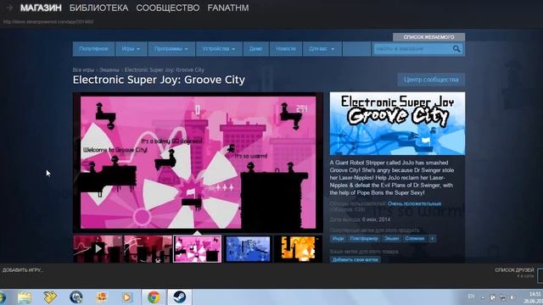Image resolution: width=543 pixels, height=305 pixels.
Task: Open the network tray icon
Action: [503, 297]
